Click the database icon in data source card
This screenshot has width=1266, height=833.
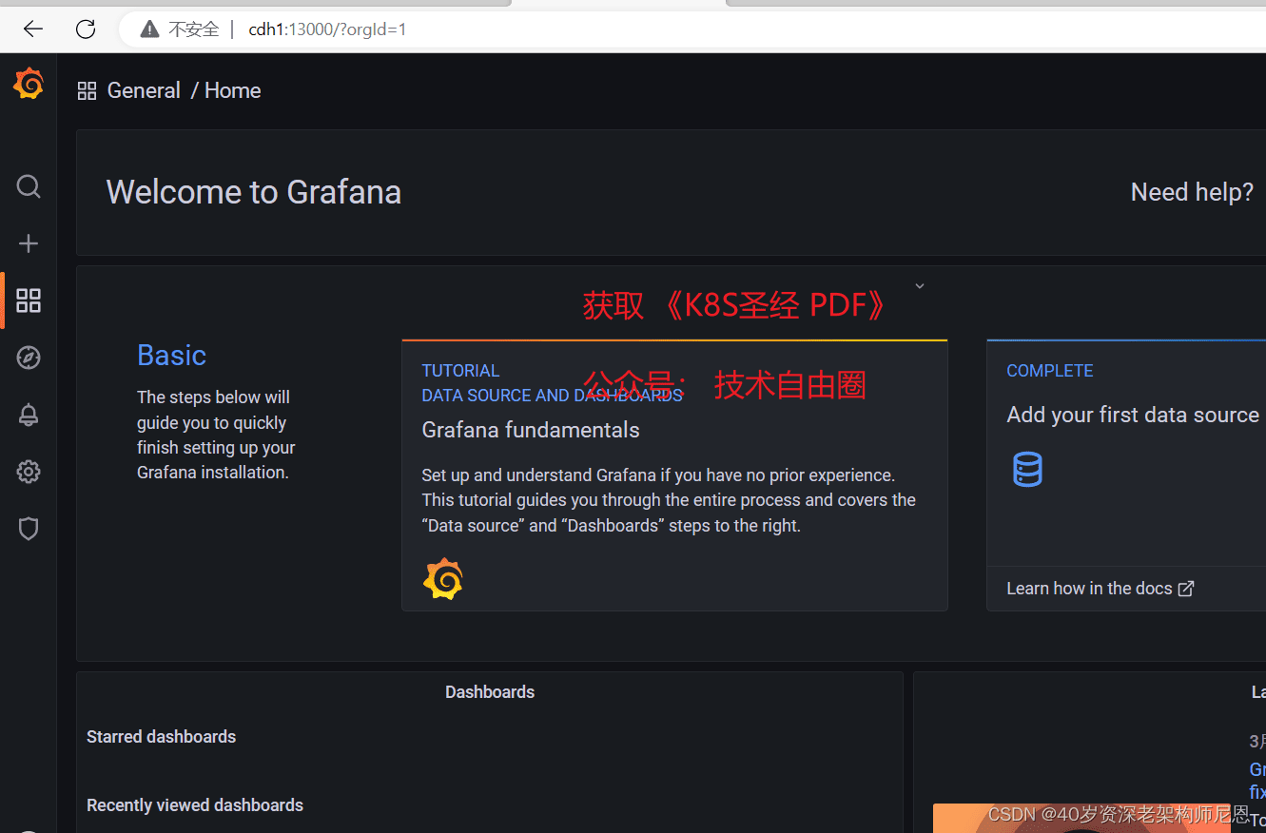[x=1027, y=469]
